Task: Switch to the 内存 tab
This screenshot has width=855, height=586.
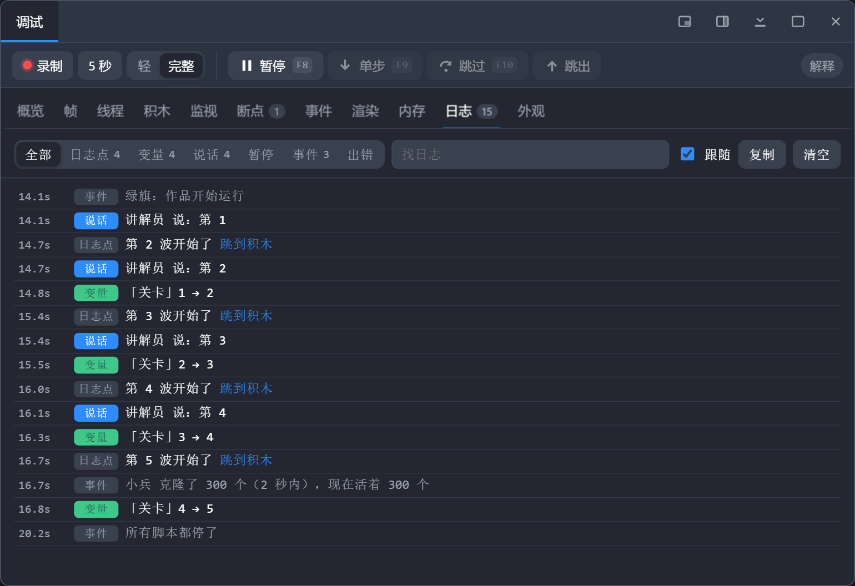Action: click(412, 111)
